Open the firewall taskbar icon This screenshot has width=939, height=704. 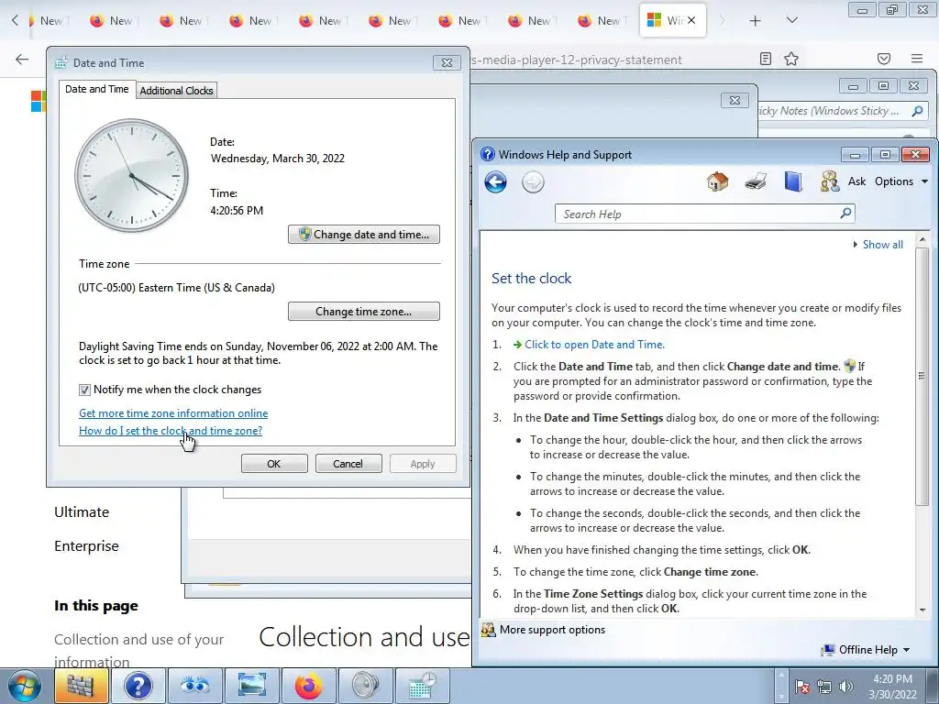(x=81, y=686)
